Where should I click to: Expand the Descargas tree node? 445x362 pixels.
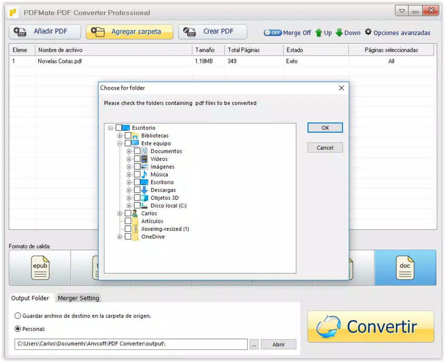point(129,190)
